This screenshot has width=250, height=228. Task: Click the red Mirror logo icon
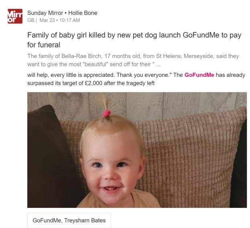[15, 16]
